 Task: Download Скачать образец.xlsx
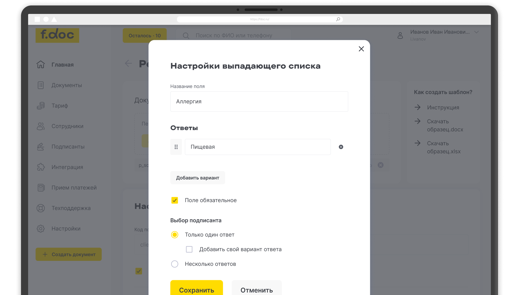pyautogui.click(x=444, y=147)
